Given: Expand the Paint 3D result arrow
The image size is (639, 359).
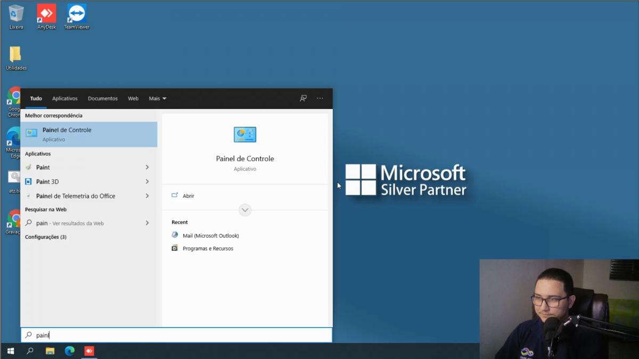Looking at the screenshot, I should 147,181.
